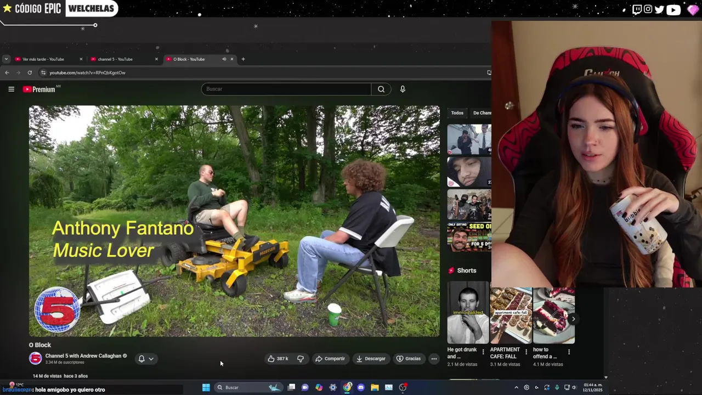Image resolution: width=702 pixels, height=395 pixels.
Task: Start voice search with microphone icon
Action: (403, 89)
